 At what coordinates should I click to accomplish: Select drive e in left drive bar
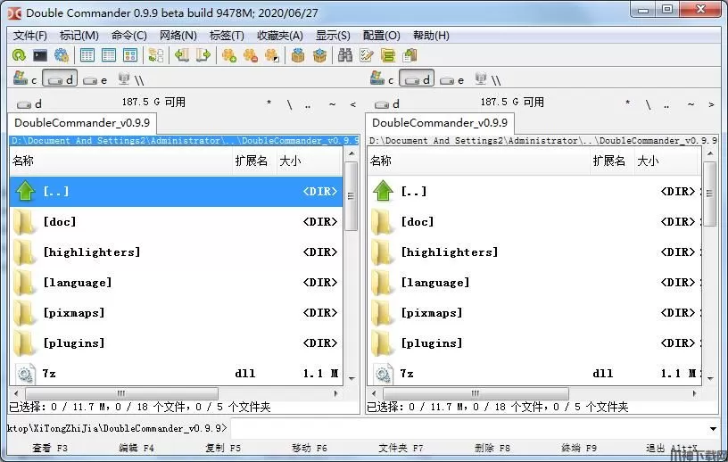[95, 80]
